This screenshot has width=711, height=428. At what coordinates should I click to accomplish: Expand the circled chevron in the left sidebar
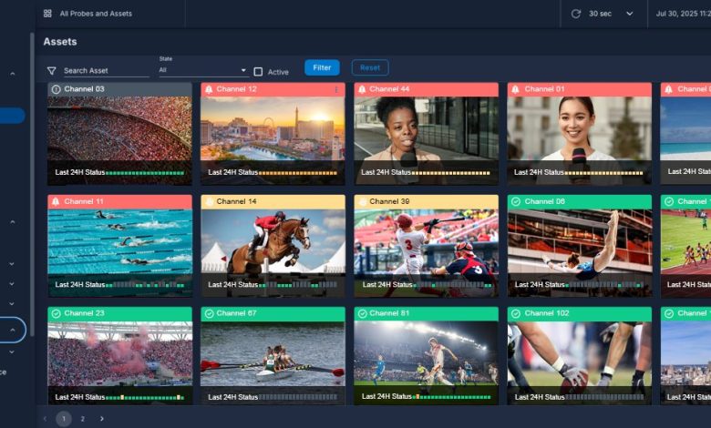(13, 330)
